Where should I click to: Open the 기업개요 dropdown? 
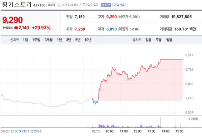click(120, 5)
